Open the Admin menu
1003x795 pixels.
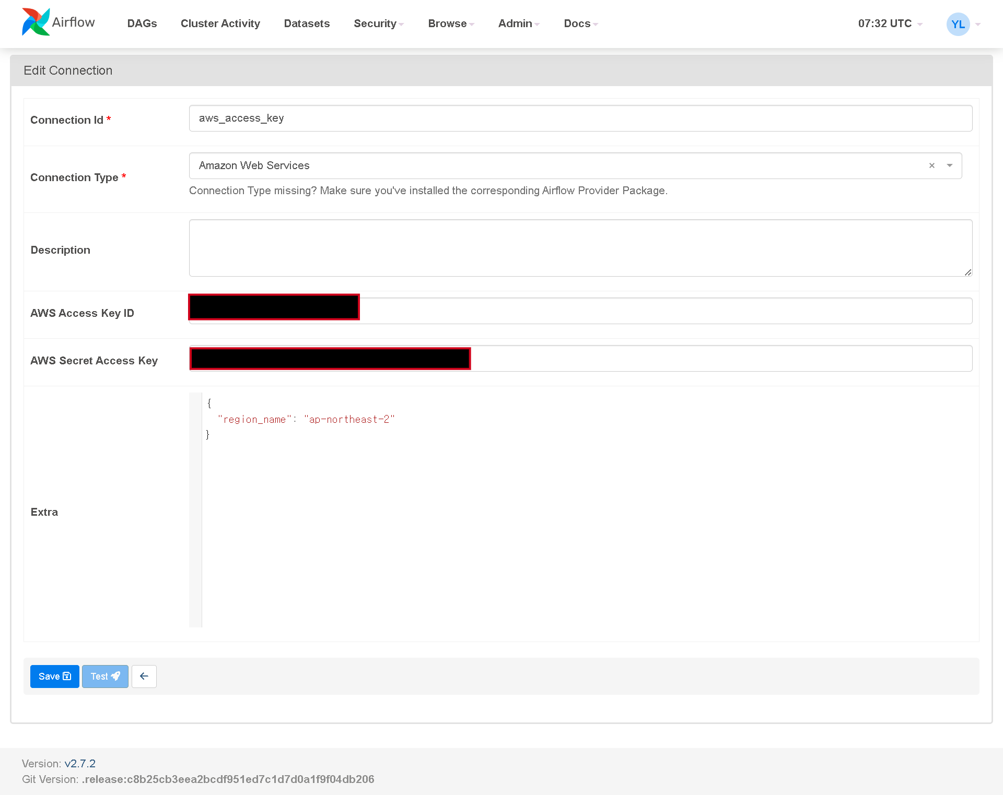point(518,23)
